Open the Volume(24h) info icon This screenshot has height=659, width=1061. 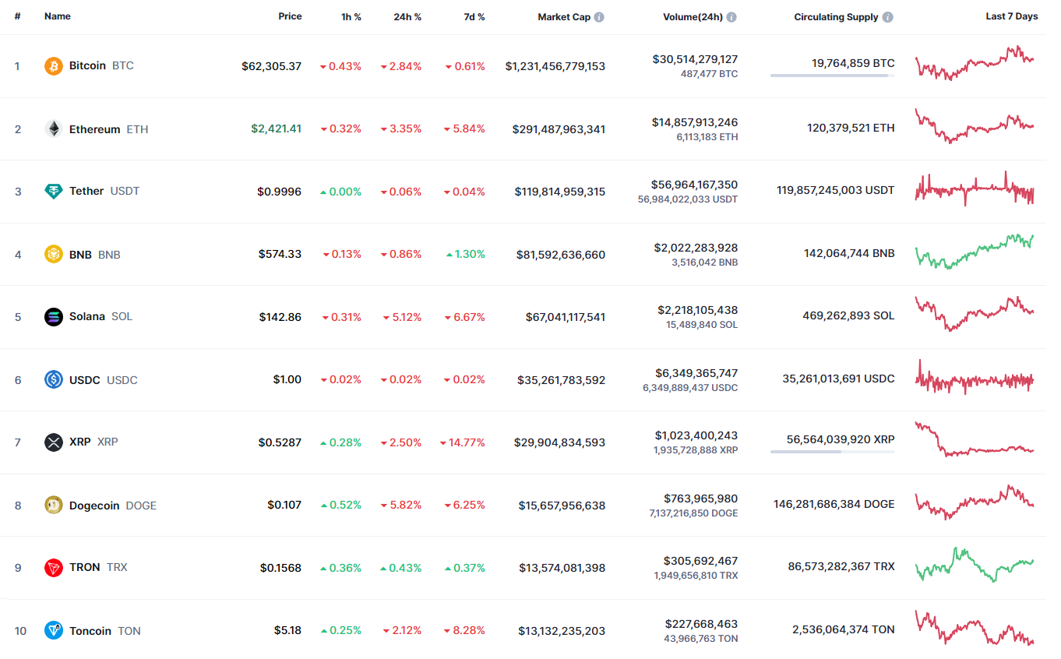[x=731, y=17]
